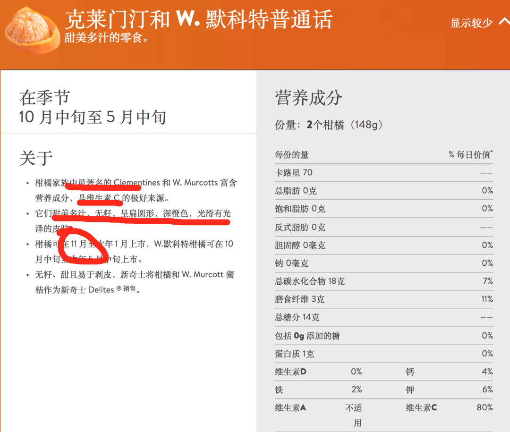Click the bullet mentioning 新奇士 Delites
Viewport: 510px width, 432px height.
pos(135,282)
